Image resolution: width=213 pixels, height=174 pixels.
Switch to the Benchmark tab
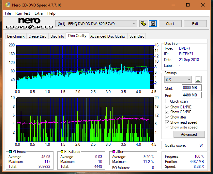click(x=16, y=36)
